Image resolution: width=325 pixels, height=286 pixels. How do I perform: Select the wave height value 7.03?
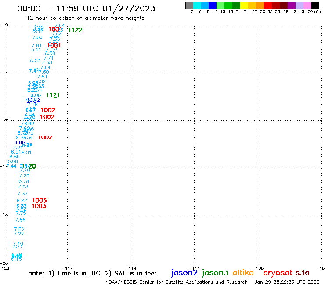tap(23, 187)
